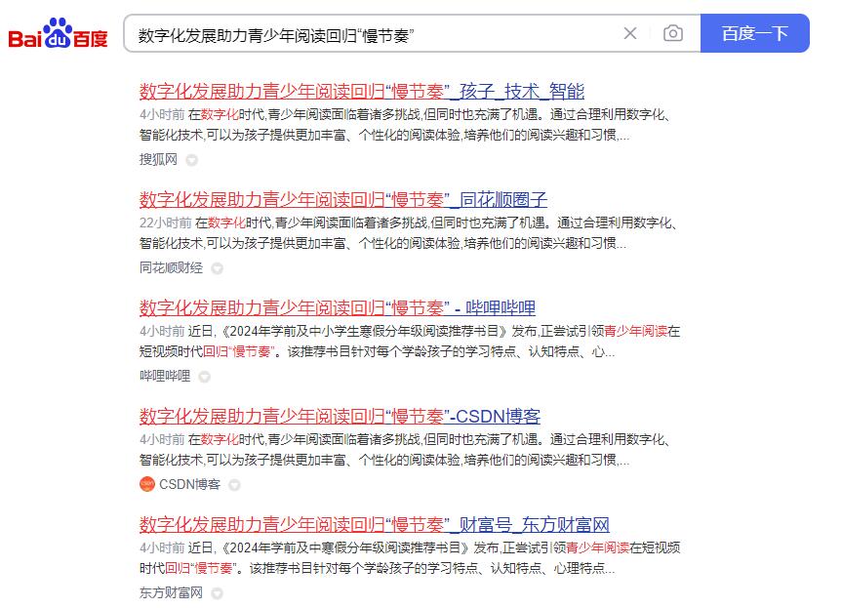This screenshot has height=608, width=842.
Task: Open the 财富号_东方财富网 result title
Action: [375, 525]
